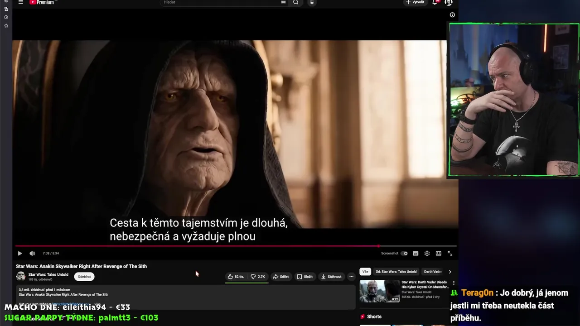Screen dimensions: 580x326
Task: Click the streamer webcam overlay
Action: click(x=514, y=100)
